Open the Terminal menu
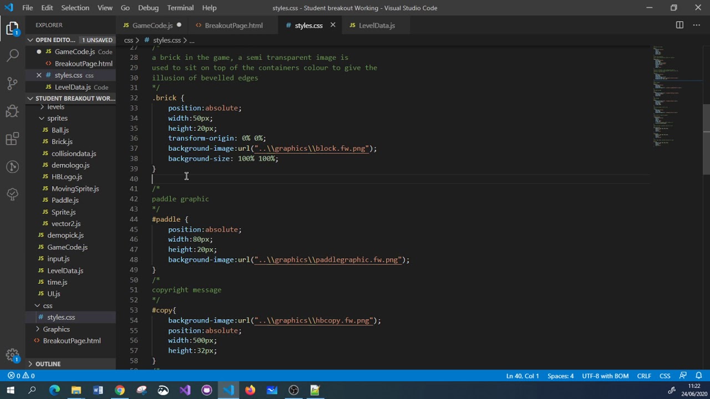 (x=180, y=8)
